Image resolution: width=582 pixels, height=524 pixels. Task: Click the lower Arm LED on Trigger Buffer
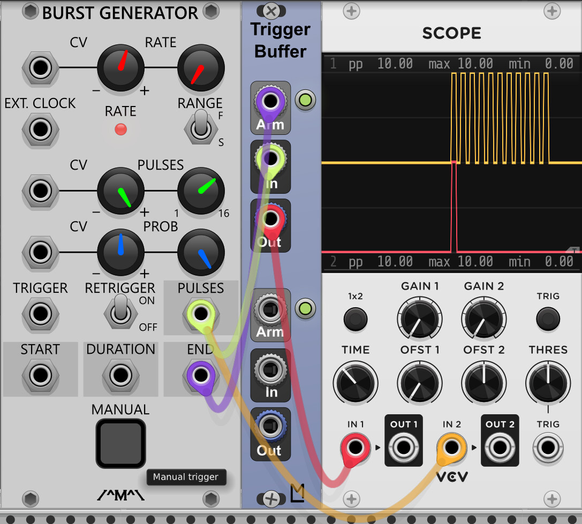[306, 309]
